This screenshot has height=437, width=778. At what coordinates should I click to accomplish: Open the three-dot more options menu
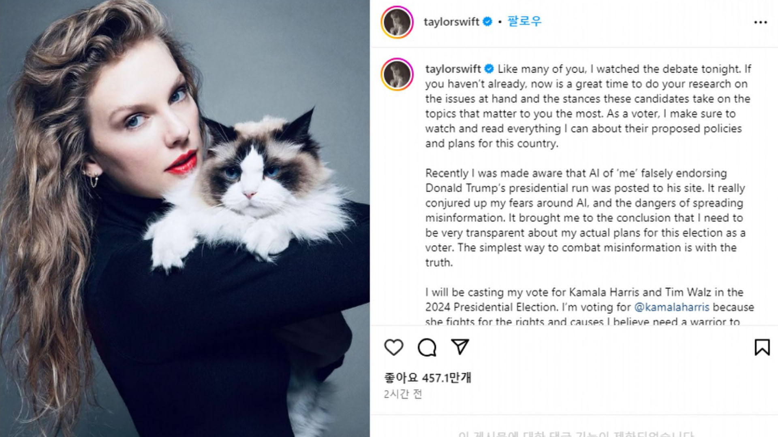[760, 22]
